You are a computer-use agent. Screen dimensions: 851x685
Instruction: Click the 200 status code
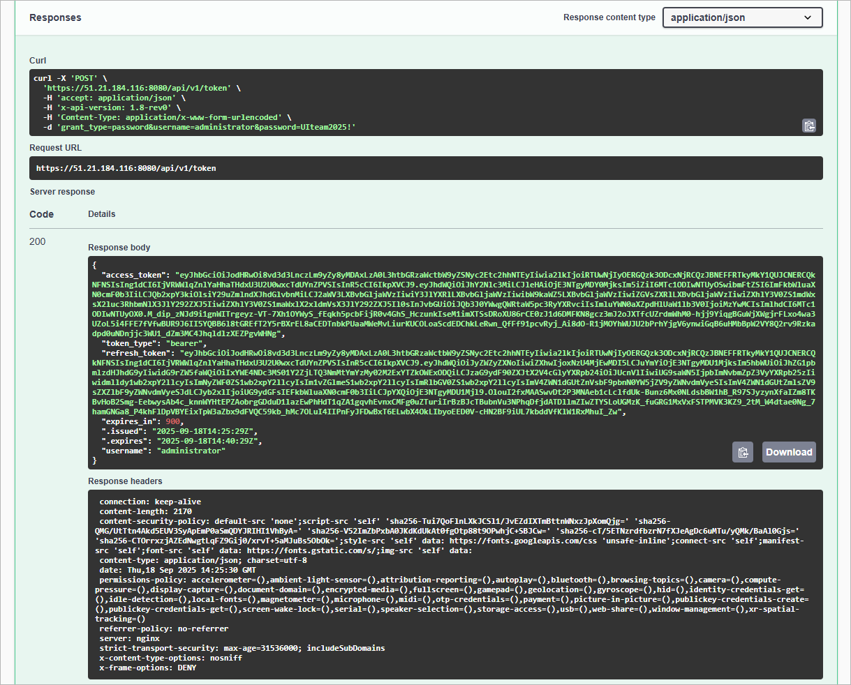coord(37,241)
